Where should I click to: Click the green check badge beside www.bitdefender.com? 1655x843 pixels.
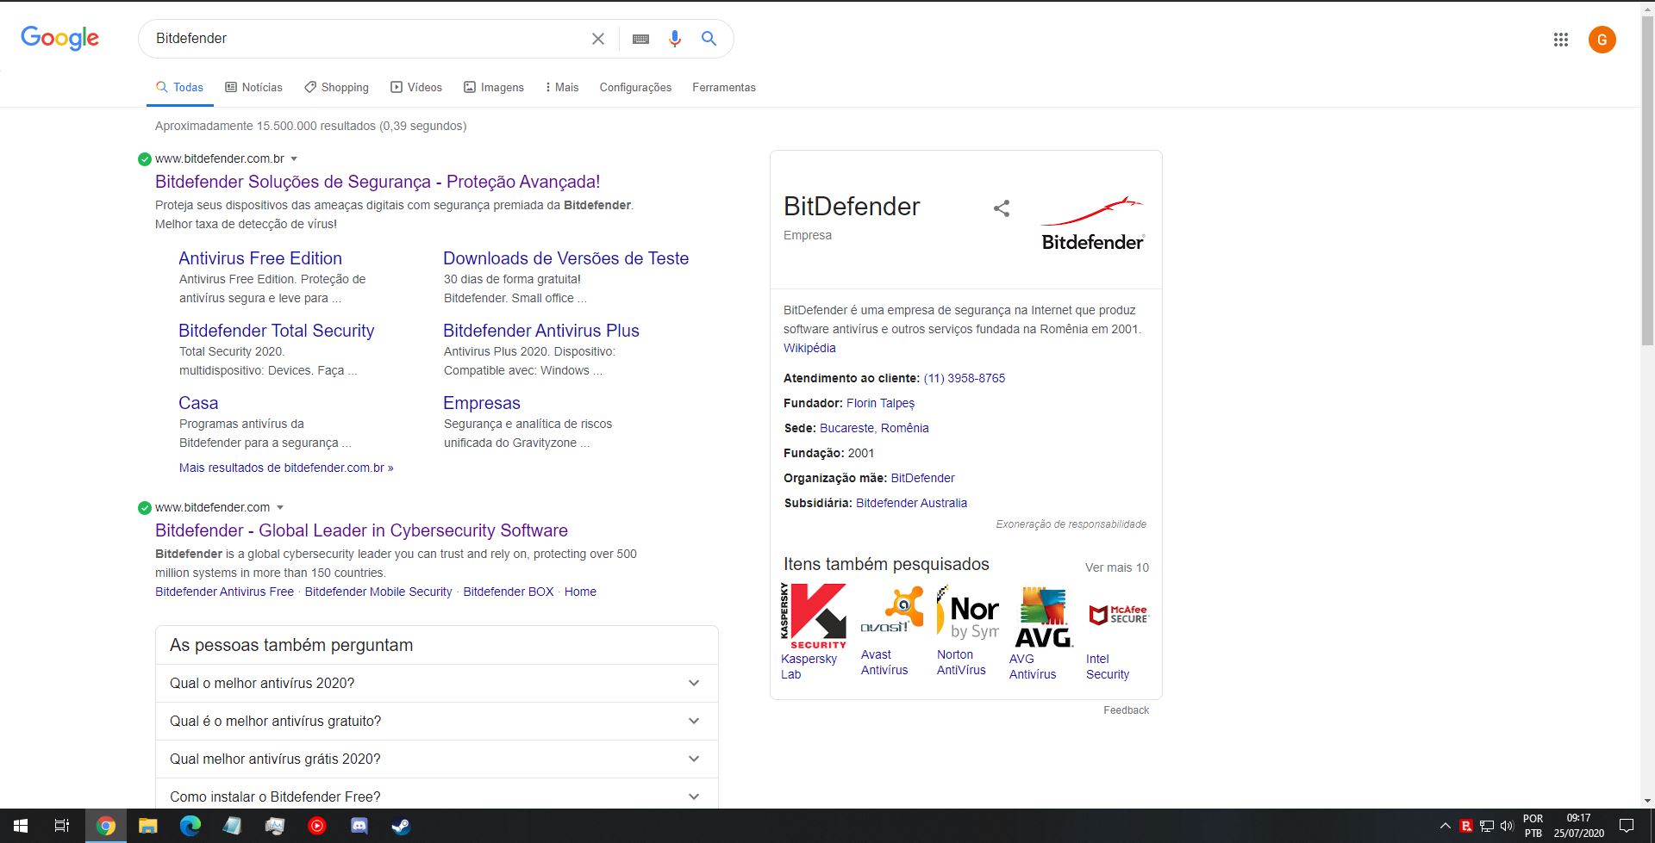coord(145,508)
